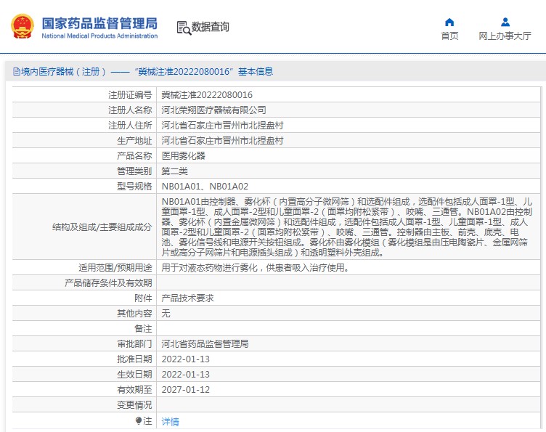Open the 详情 link

pyautogui.click(x=170, y=421)
